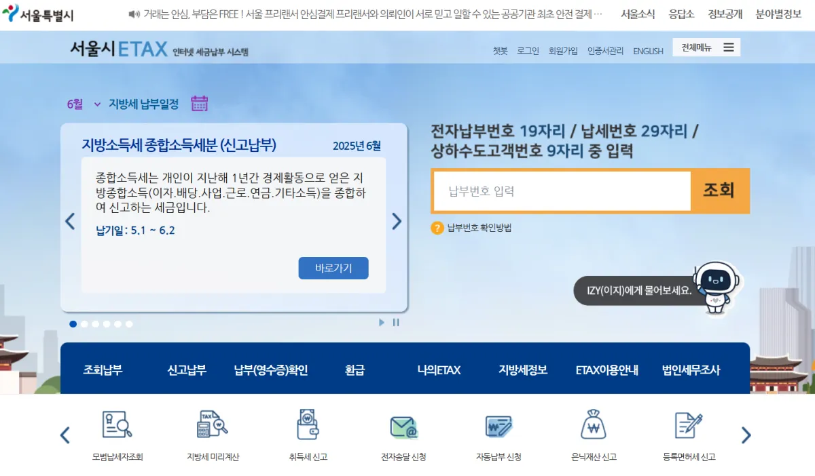Click the 바로가기 button on the banner
Screen dimensions: 815x476
[333, 268]
